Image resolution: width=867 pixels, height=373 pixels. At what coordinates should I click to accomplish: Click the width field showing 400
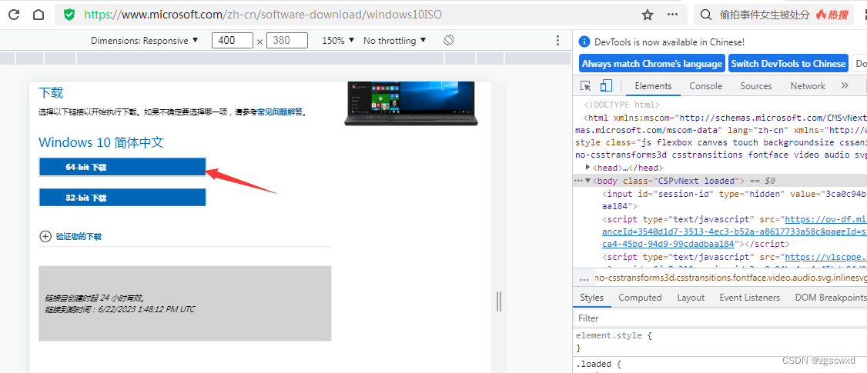point(233,40)
